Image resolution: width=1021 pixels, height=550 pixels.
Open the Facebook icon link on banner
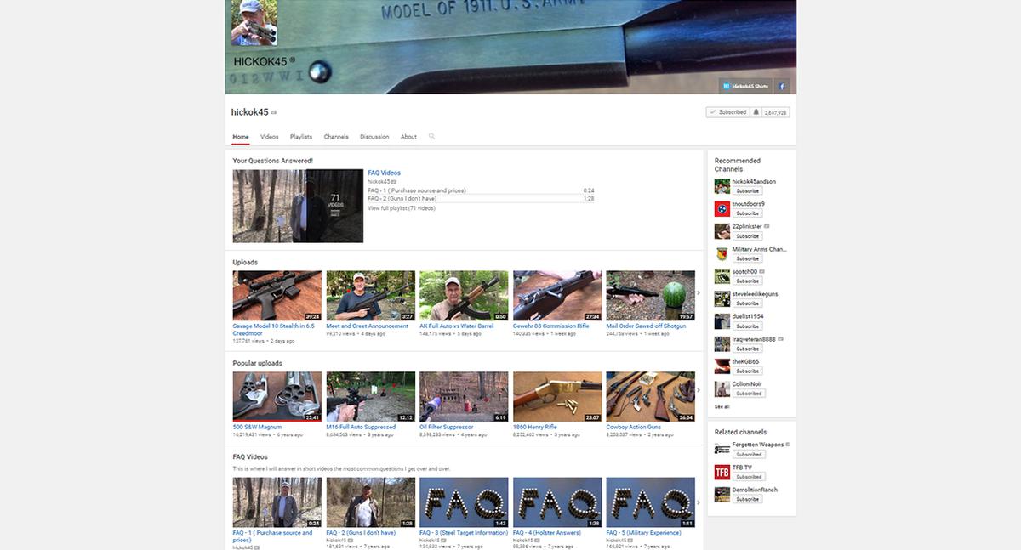point(783,86)
